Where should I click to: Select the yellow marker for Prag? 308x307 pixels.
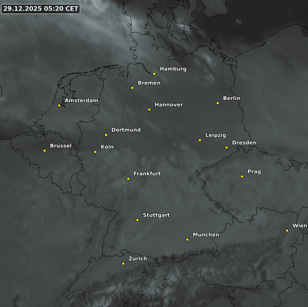click(x=242, y=176)
